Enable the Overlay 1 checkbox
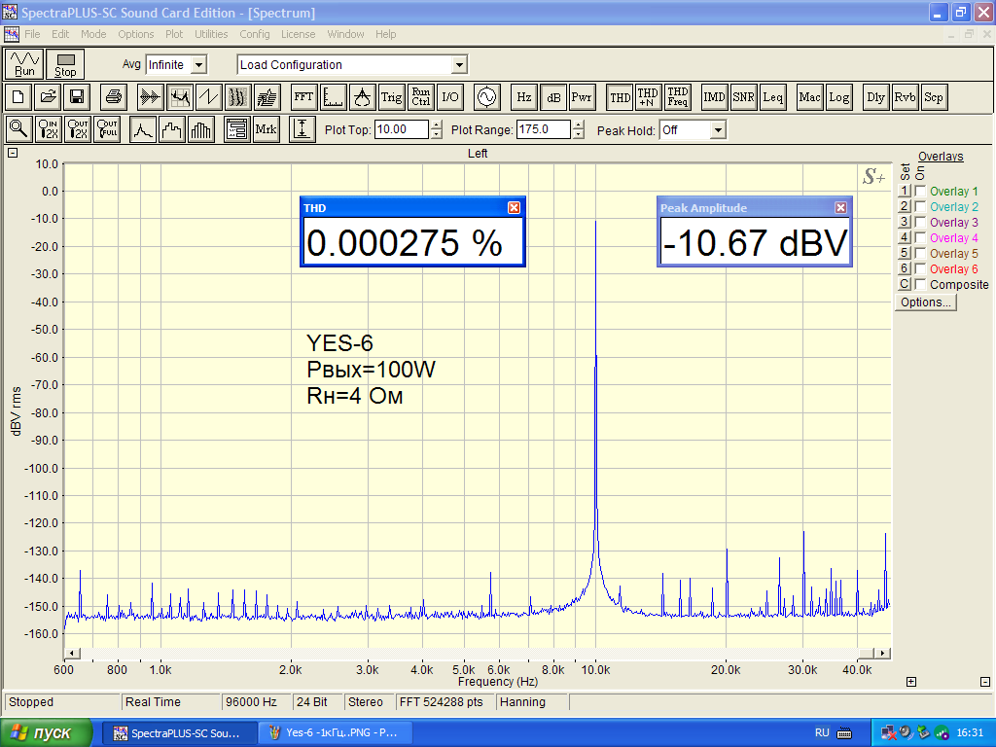Viewport: 996px width, 747px height. [x=920, y=192]
